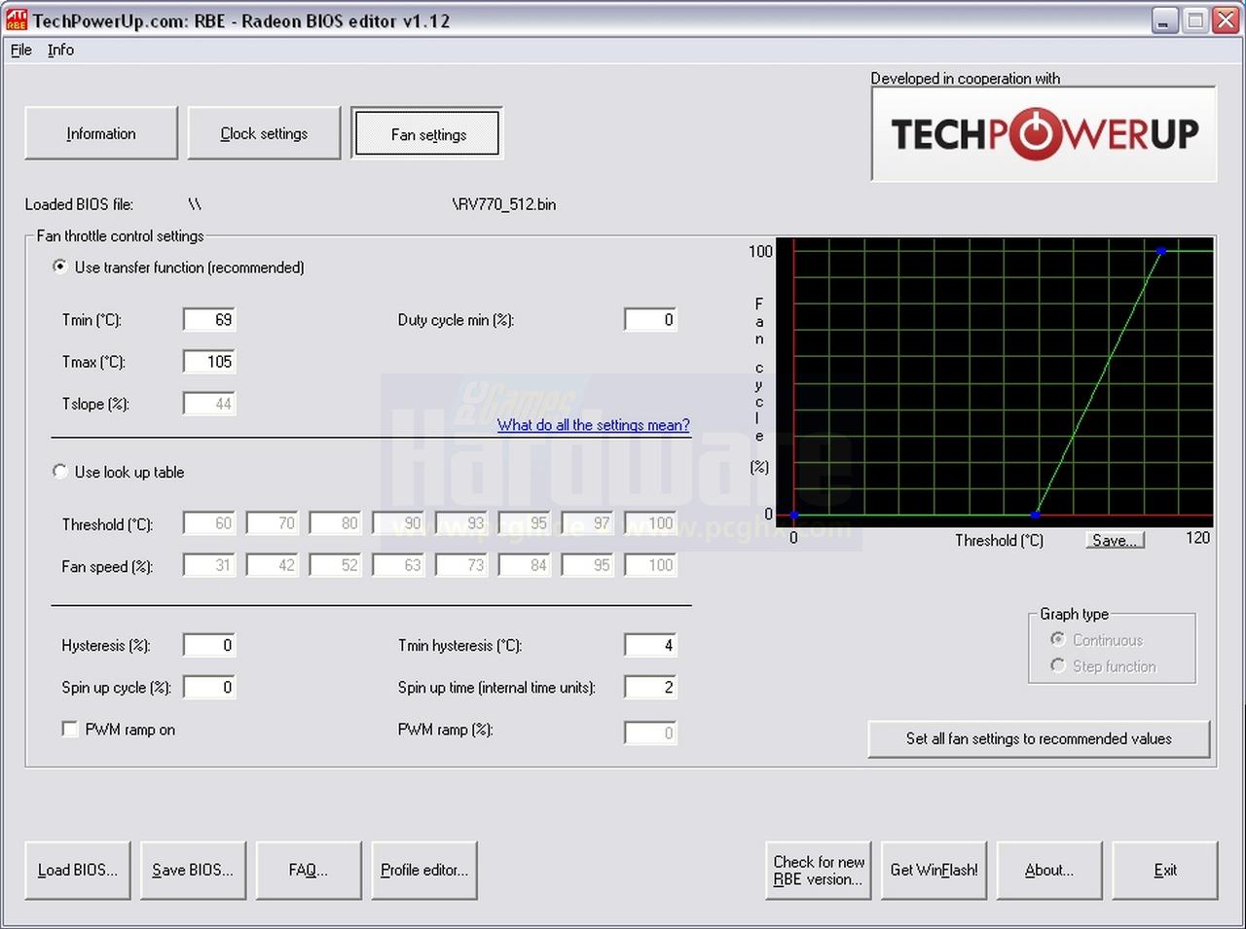1246x929 pixels.
Task: Open the File menu
Action: pos(21,50)
